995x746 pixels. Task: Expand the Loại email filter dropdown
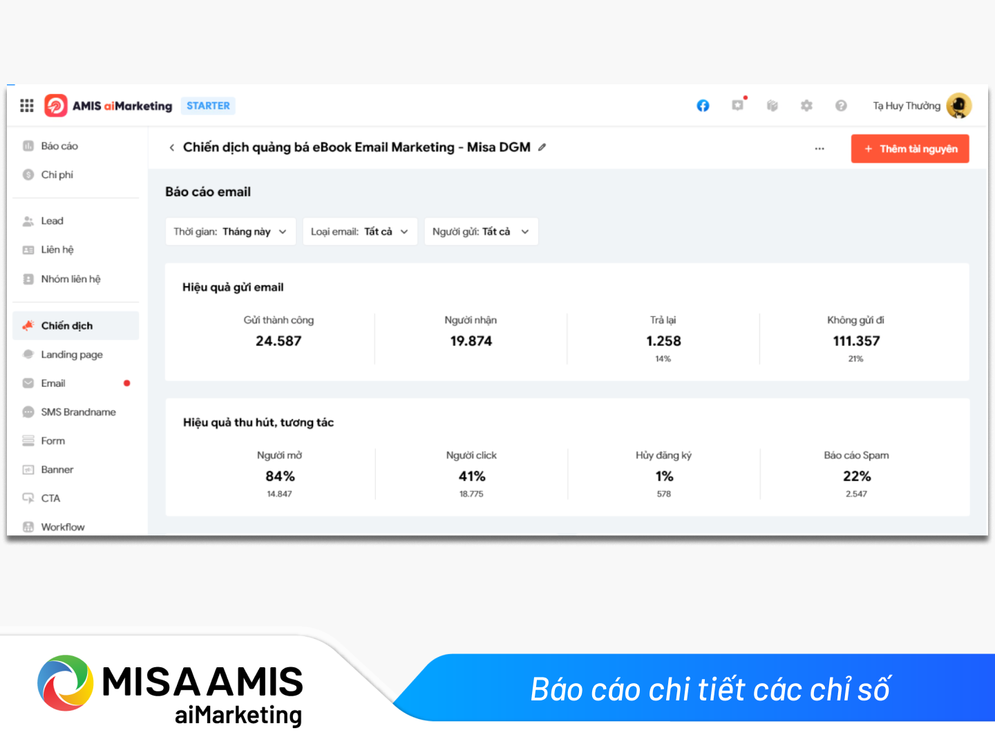click(x=359, y=231)
